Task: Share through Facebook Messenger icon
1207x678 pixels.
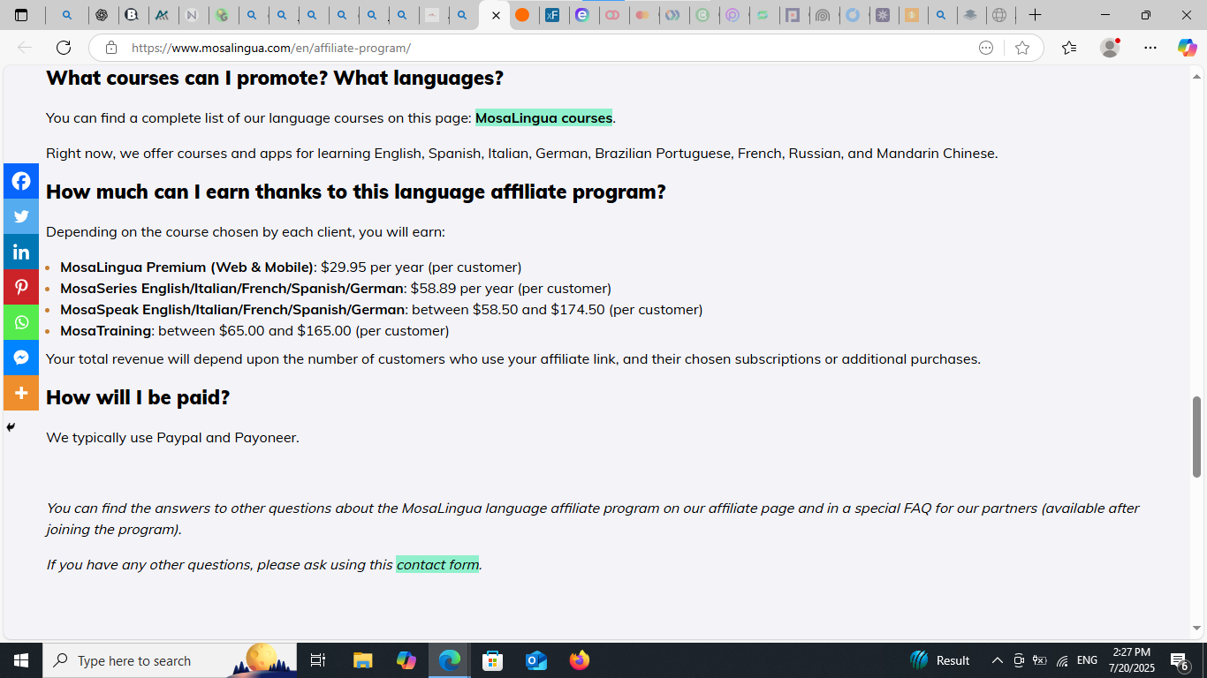Action: click(x=21, y=358)
